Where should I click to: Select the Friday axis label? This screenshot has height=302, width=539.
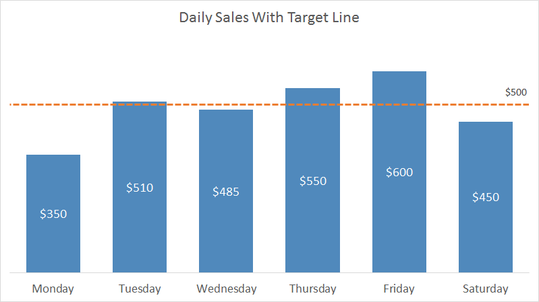click(x=399, y=289)
